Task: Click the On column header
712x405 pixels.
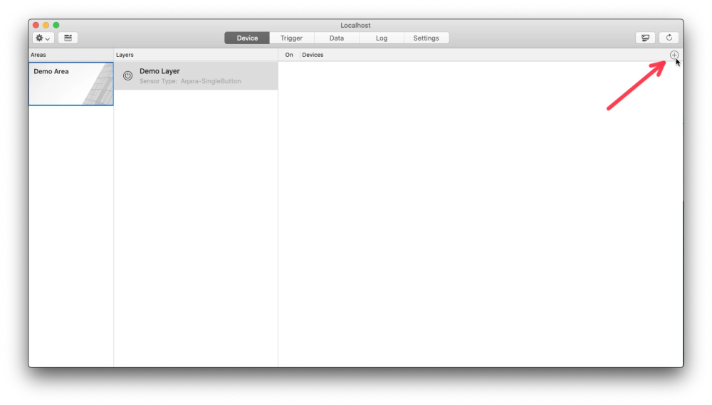Action: (x=289, y=55)
